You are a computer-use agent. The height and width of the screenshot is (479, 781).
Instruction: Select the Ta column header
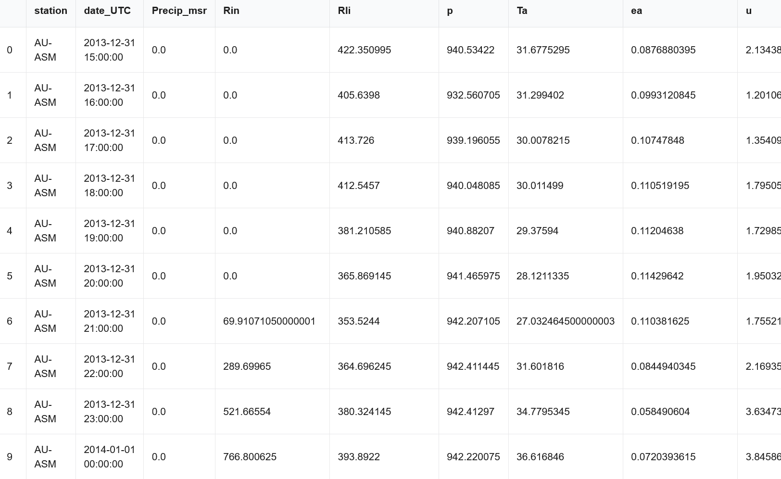pyautogui.click(x=522, y=11)
